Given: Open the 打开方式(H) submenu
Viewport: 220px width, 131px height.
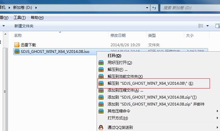Looking at the screenshot, I should point(118,118).
